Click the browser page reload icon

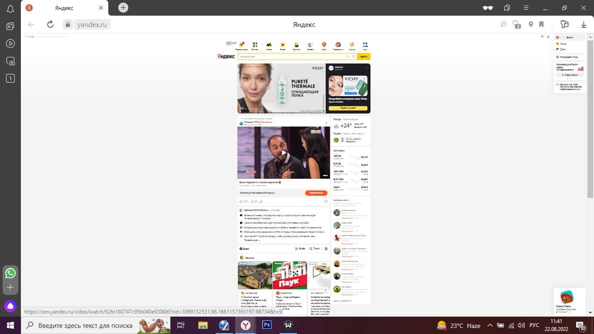click(50, 24)
